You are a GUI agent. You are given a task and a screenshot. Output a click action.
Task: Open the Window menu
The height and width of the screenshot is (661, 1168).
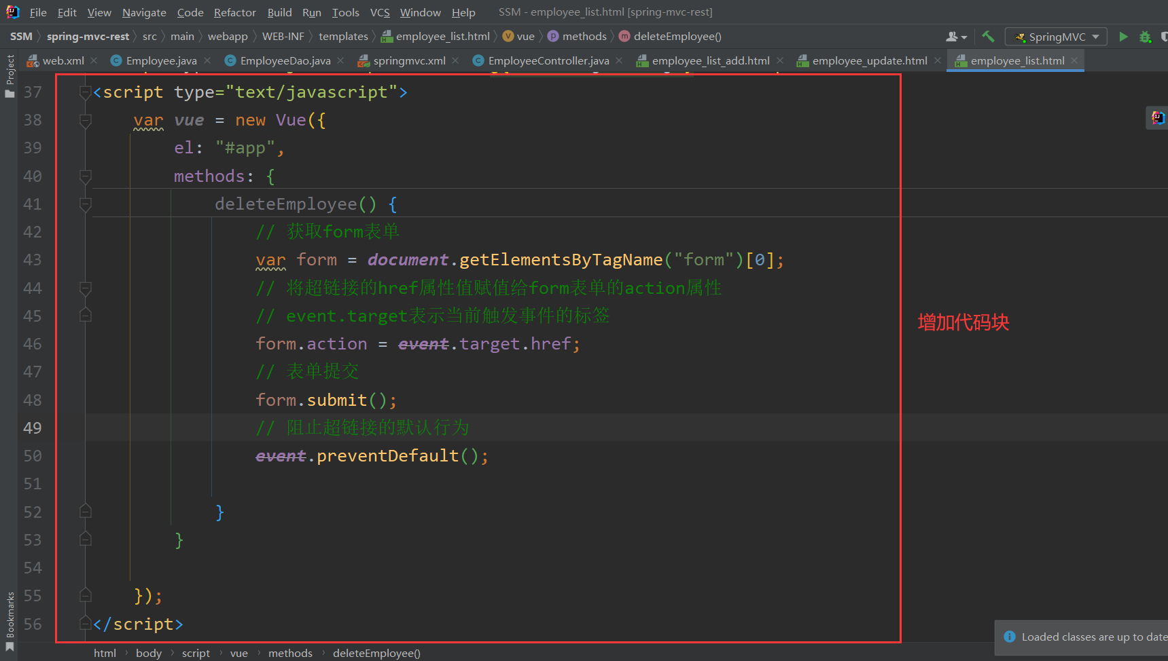(420, 12)
